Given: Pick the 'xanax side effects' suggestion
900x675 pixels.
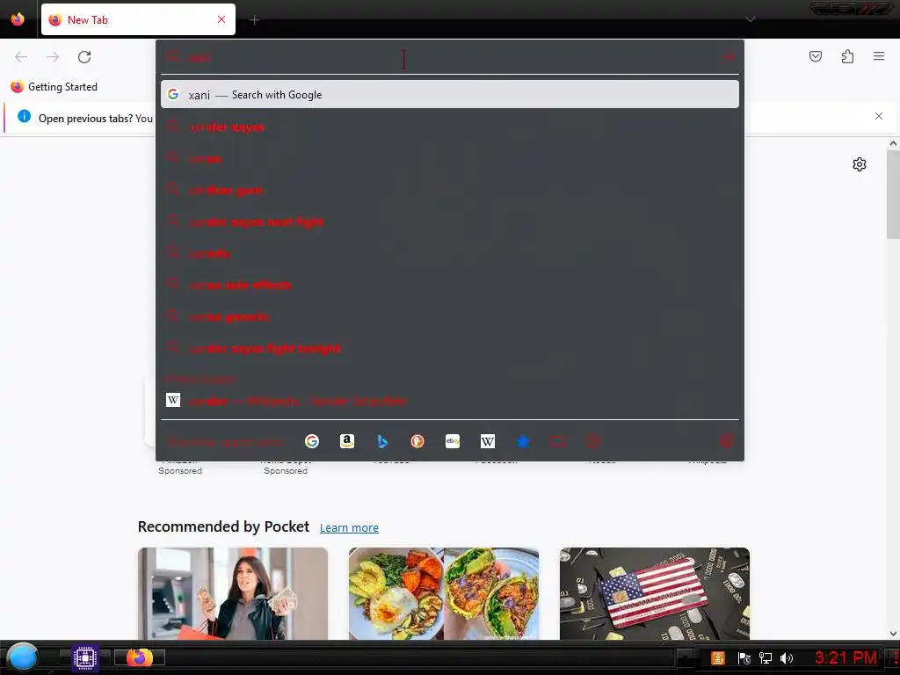Looking at the screenshot, I should point(449,285).
